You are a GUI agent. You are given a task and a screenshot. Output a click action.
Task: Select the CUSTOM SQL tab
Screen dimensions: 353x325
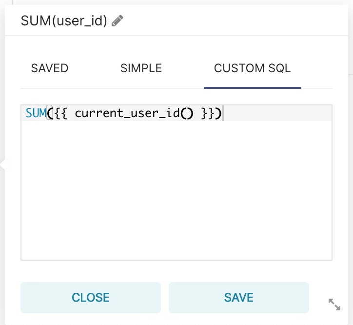tap(252, 68)
